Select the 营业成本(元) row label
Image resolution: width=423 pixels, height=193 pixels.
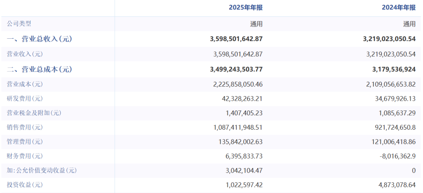[x=25, y=84]
